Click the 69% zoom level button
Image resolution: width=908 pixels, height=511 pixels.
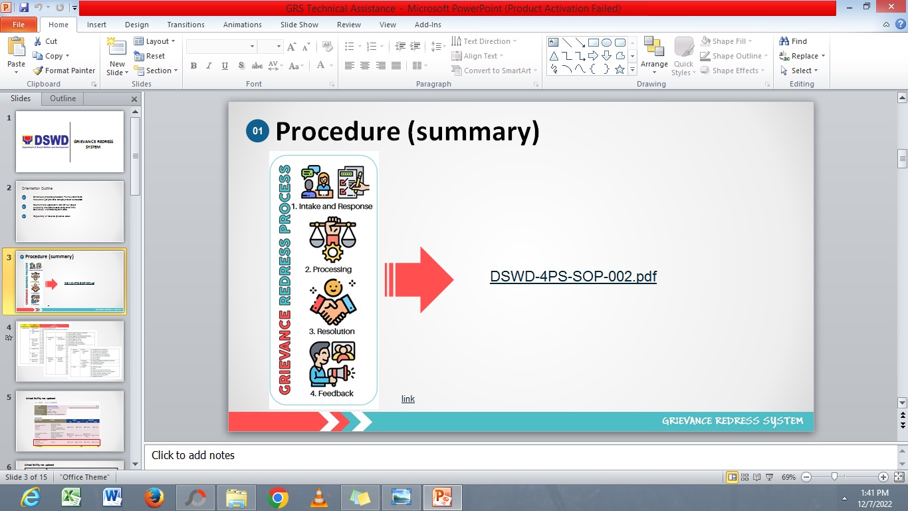coord(789,477)
